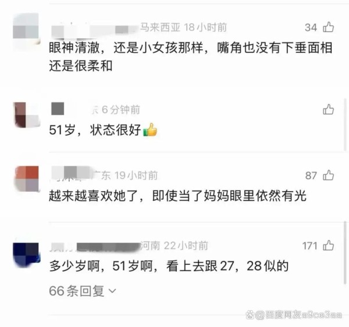Open the orange avatar of the 广东 commenter

26,179
